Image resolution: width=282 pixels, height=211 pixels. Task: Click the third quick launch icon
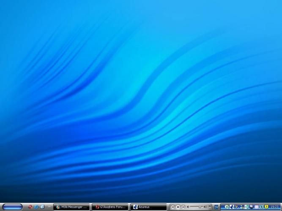[x=42, y=207]
